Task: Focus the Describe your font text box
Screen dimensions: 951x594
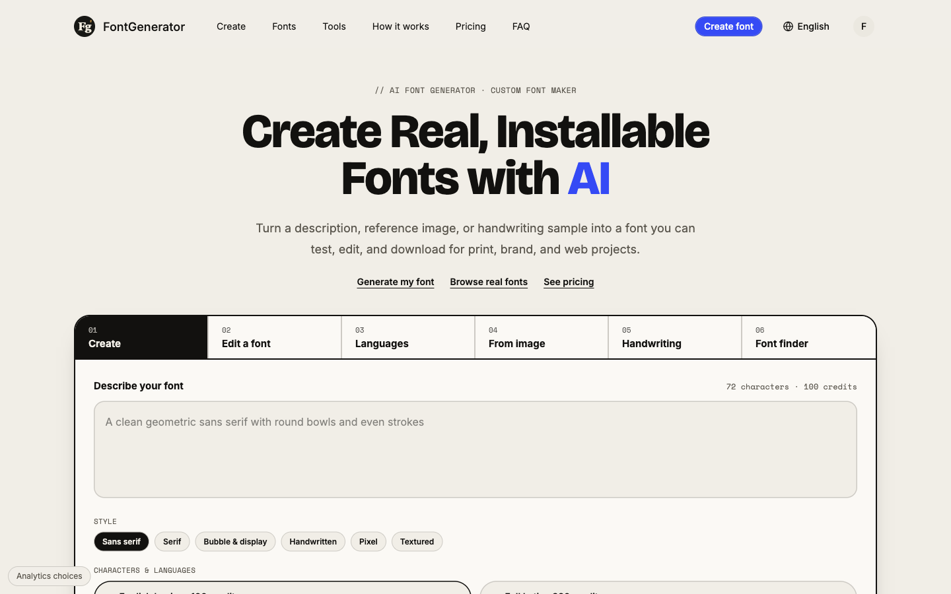Action: pos(475,449)
